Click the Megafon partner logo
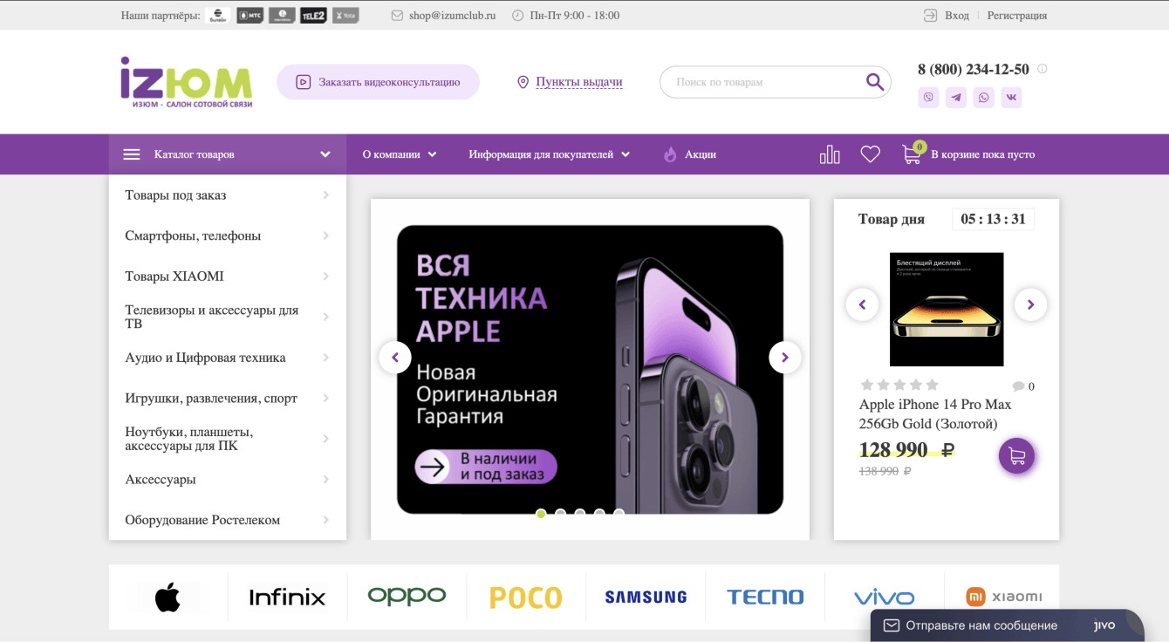This screenshot has width=1169, height=642. pyautogui.click(x=282, y=16)
